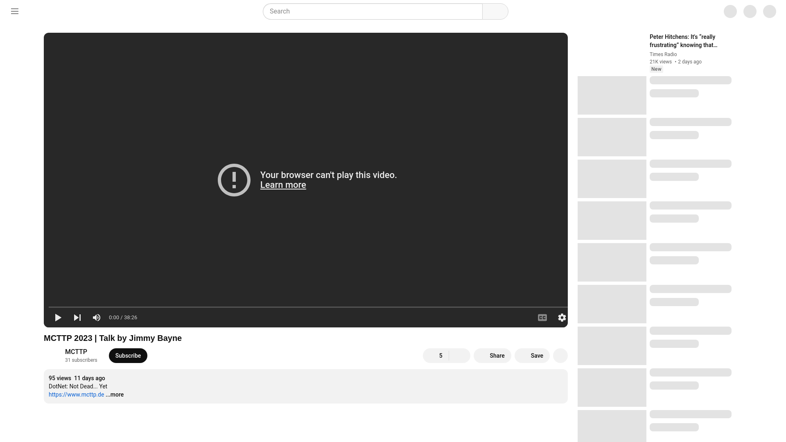Toggle mute state on video player
Viewport: 786px width, 442px height.
[x=97, y=317]
